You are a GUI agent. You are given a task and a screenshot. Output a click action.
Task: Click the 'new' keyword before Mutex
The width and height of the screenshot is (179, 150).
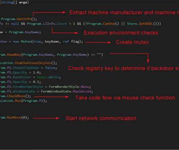tap(16, 42)
